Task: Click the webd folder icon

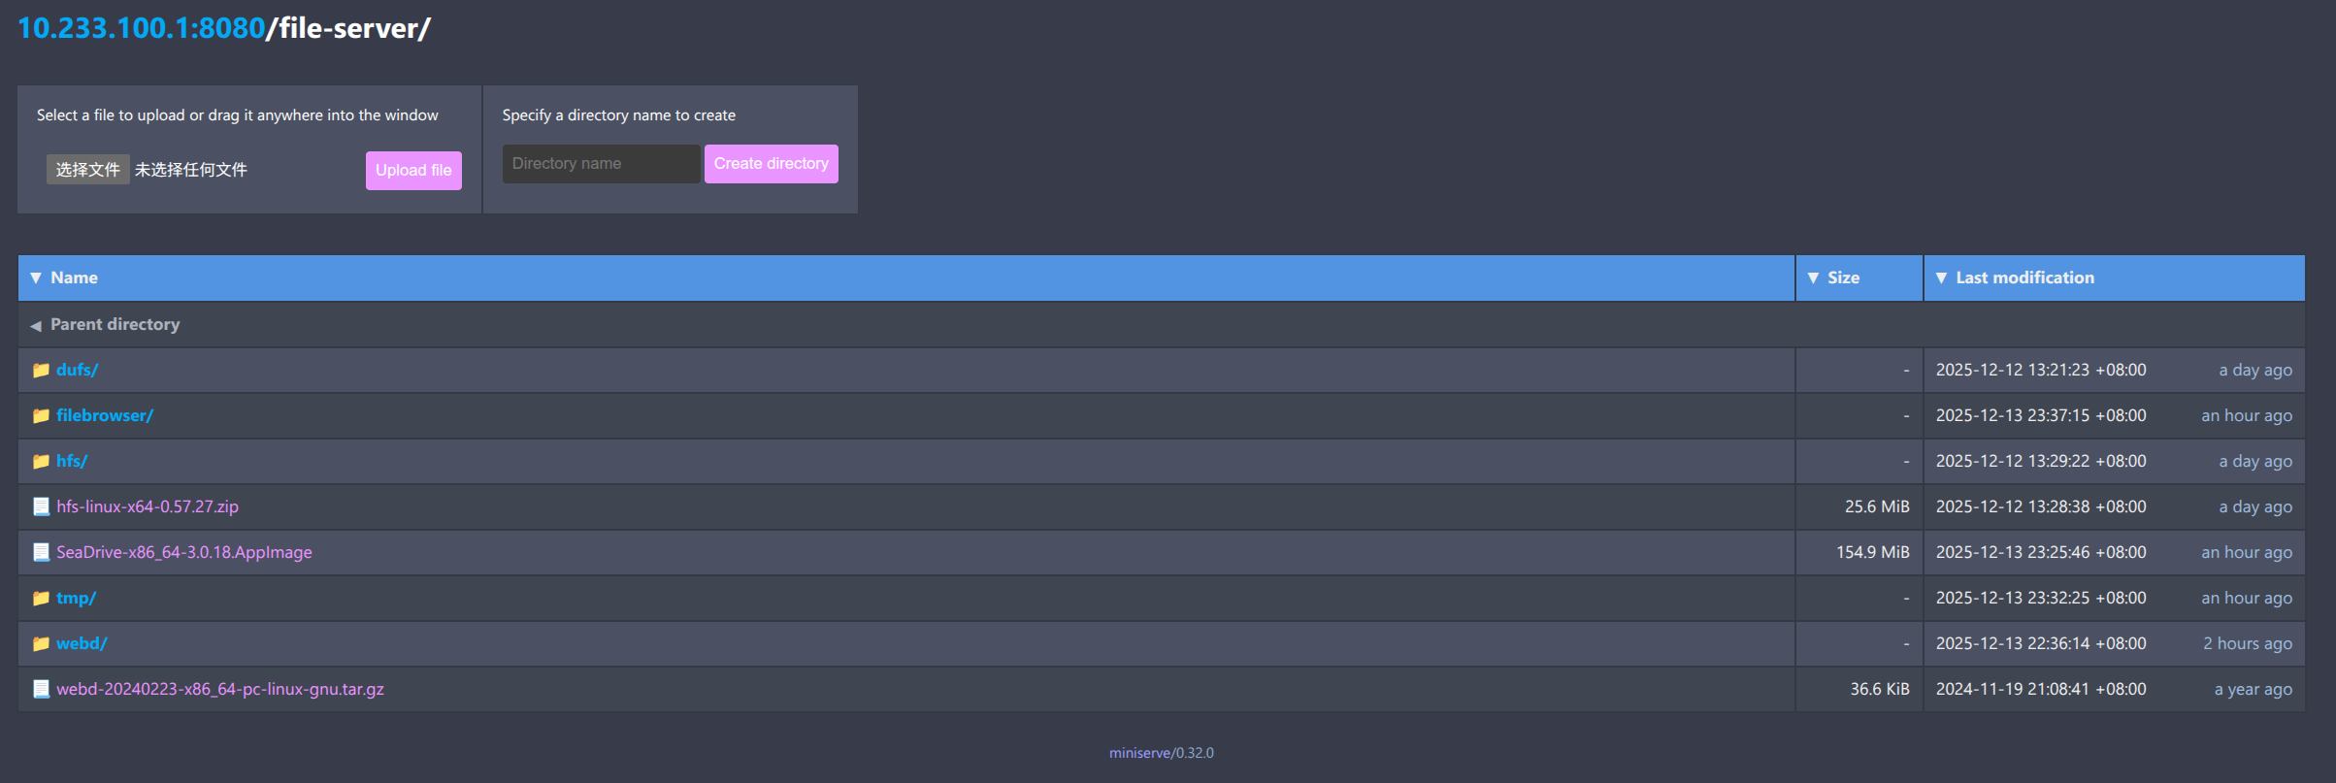Action: (41, 643)
